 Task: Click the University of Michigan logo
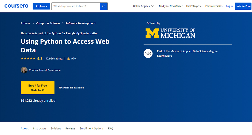point(170,33)
